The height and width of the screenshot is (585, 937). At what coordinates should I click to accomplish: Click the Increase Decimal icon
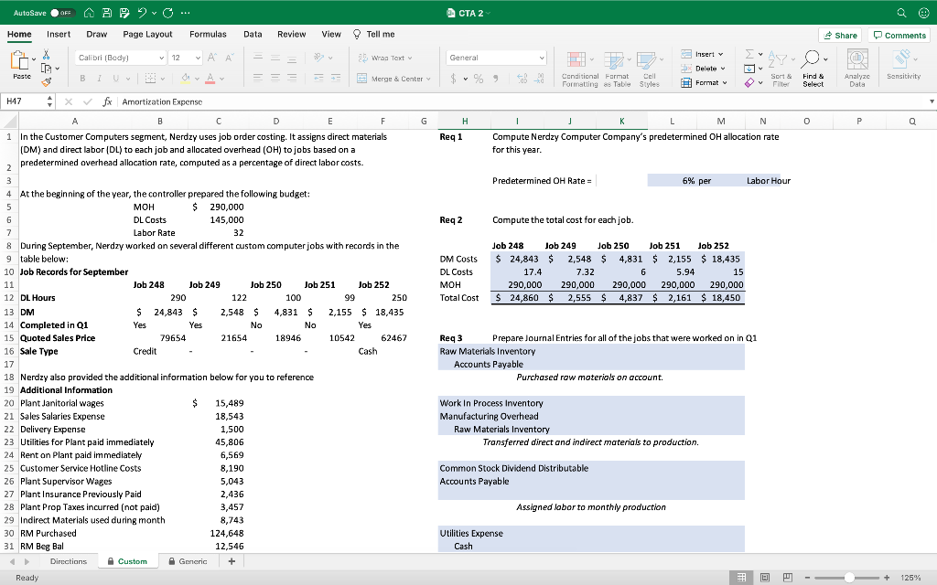[522, 79]
